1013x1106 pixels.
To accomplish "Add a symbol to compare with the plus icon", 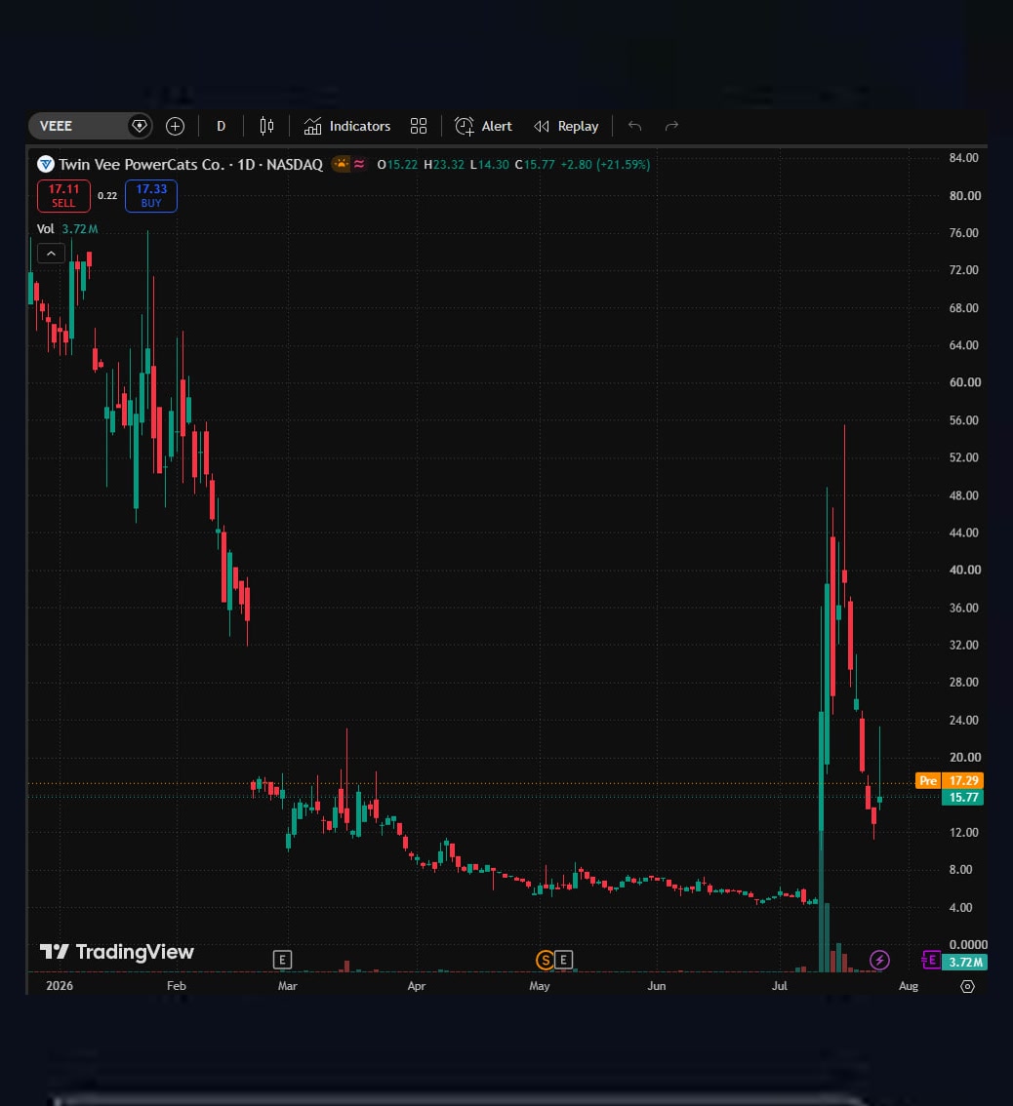I will coord(175,126).
